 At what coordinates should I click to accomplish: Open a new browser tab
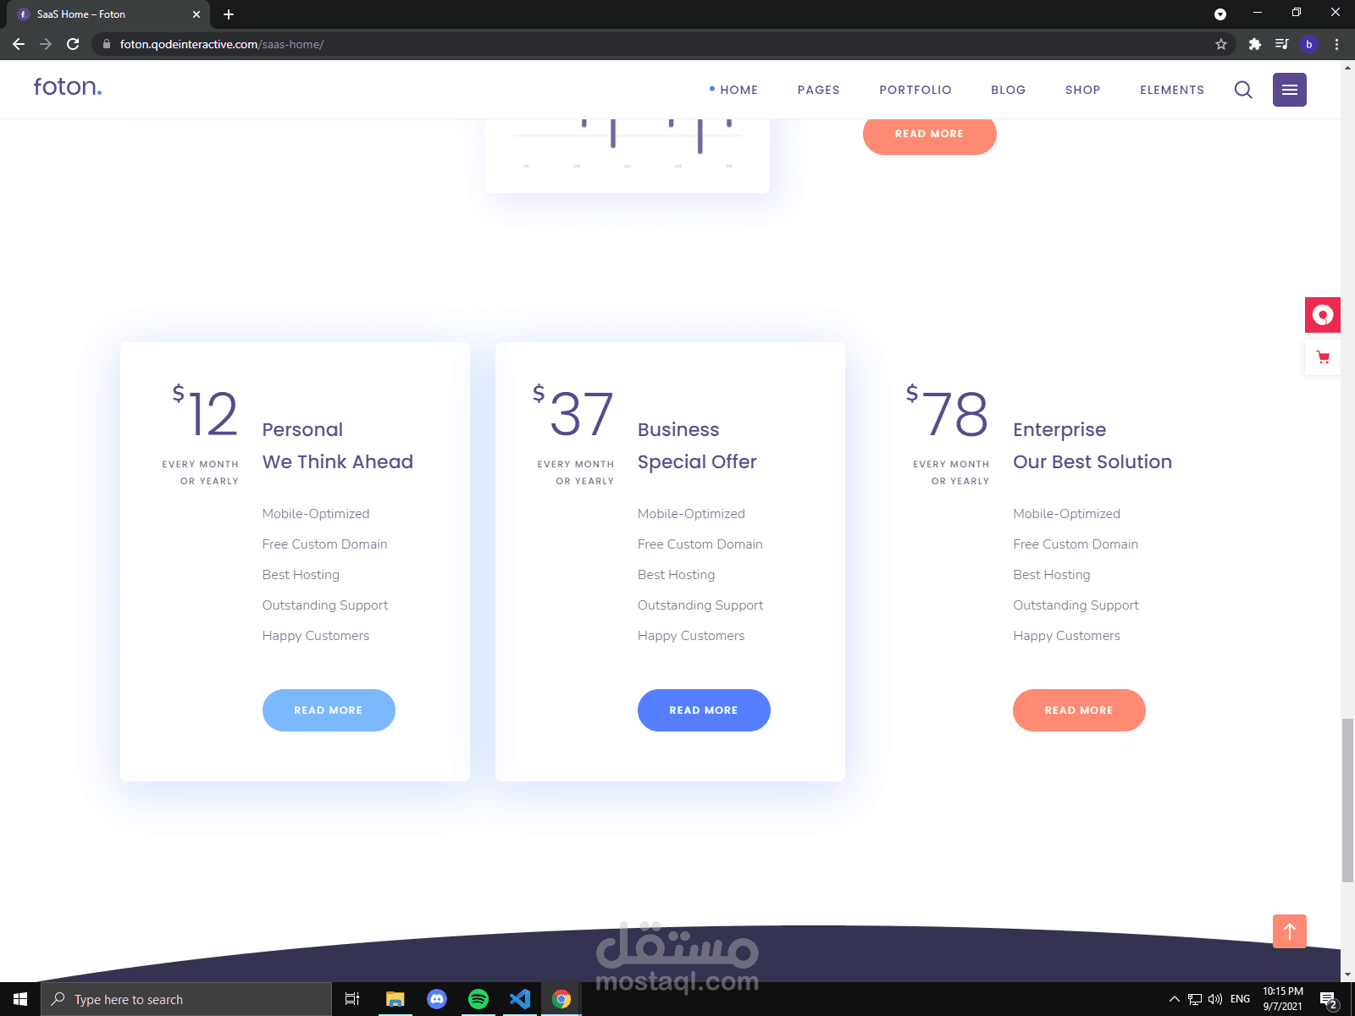tap(229, 14)
